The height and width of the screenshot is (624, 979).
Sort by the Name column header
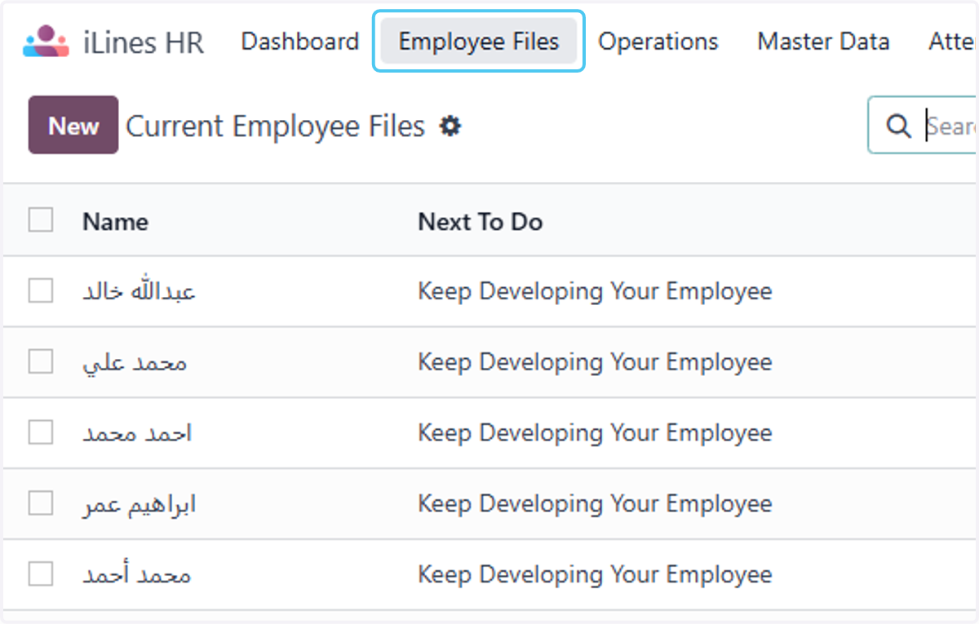coord(115,222)
